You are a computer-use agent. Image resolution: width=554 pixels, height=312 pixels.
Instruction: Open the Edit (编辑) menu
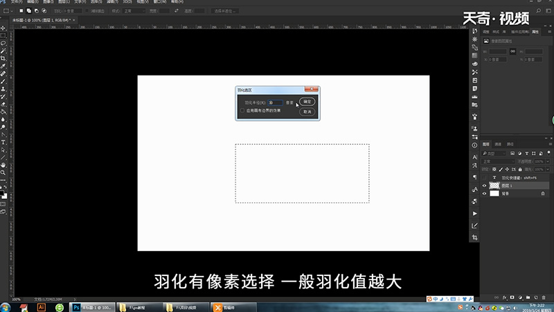coord(33,2)
